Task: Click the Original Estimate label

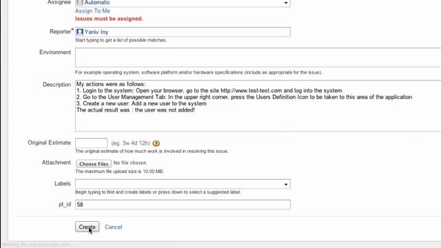Action: point(49,143)
